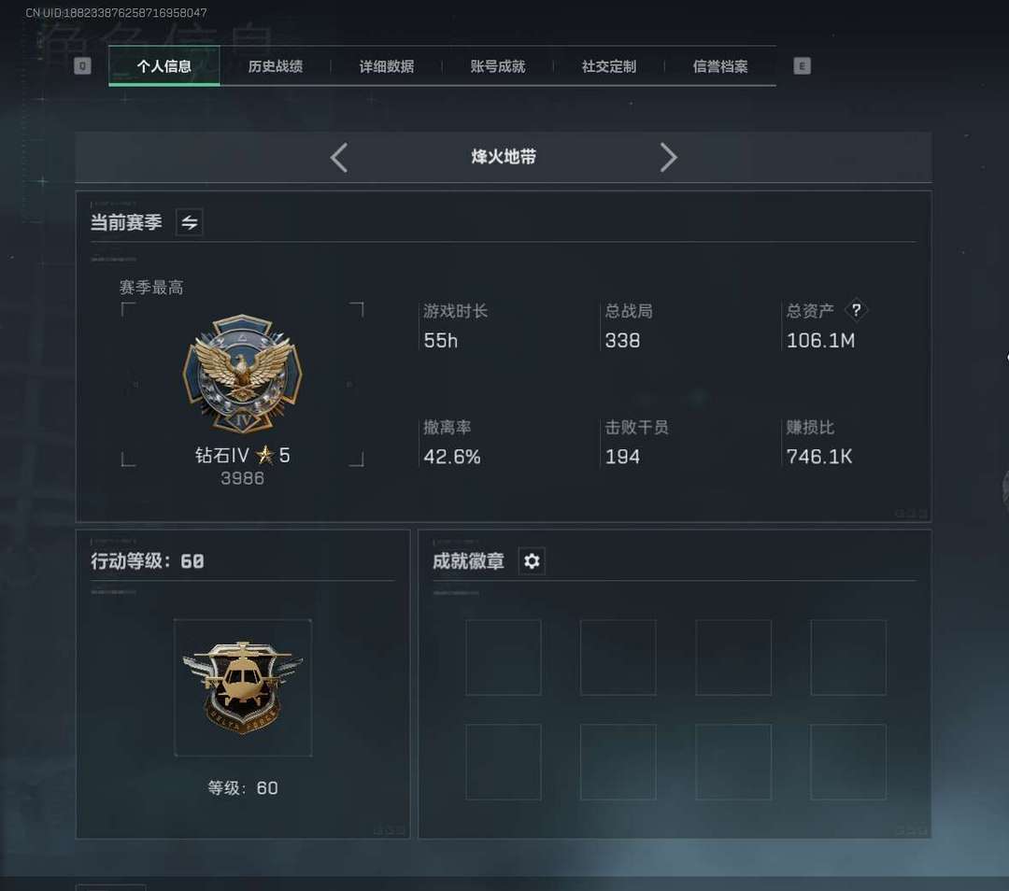The height and width of the screenshot is (891, 1009).
Task: Select the 个人信息 tab
Action: point(164,66)
